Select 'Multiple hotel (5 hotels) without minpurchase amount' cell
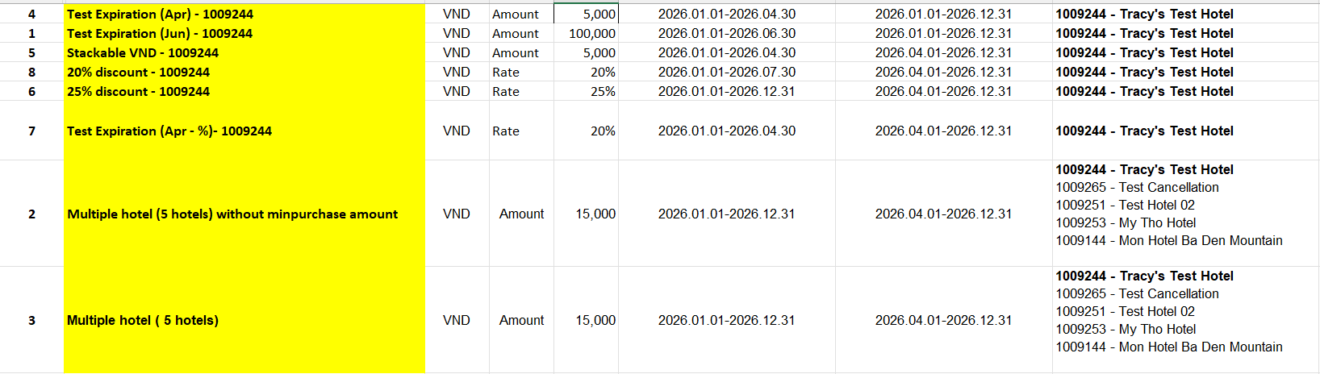Image resolution: width=1320 pixels, height=374 pixels. (x=232, y=214)
